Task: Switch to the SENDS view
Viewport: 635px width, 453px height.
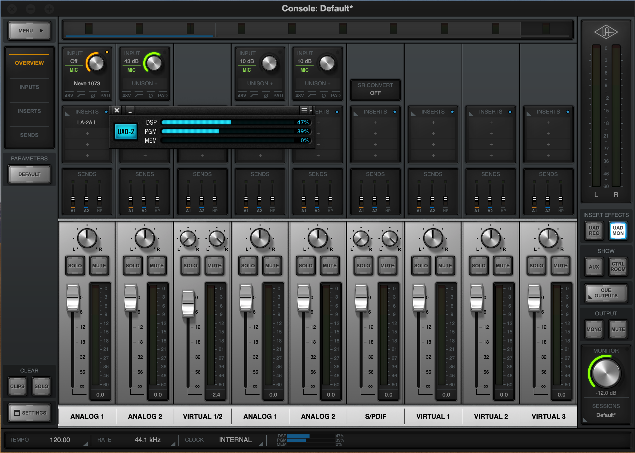Action: pyautogui.click(x=29, y=135)
